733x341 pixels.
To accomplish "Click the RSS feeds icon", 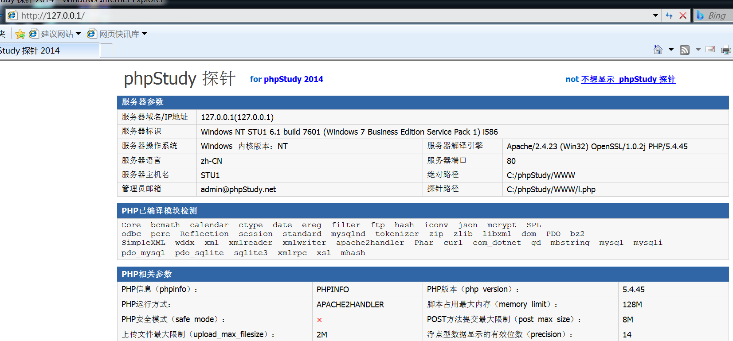I will [x=685, y=50].
